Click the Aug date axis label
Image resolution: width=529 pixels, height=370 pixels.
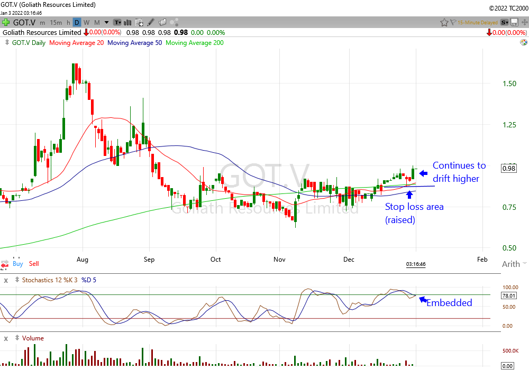(83, 260)
